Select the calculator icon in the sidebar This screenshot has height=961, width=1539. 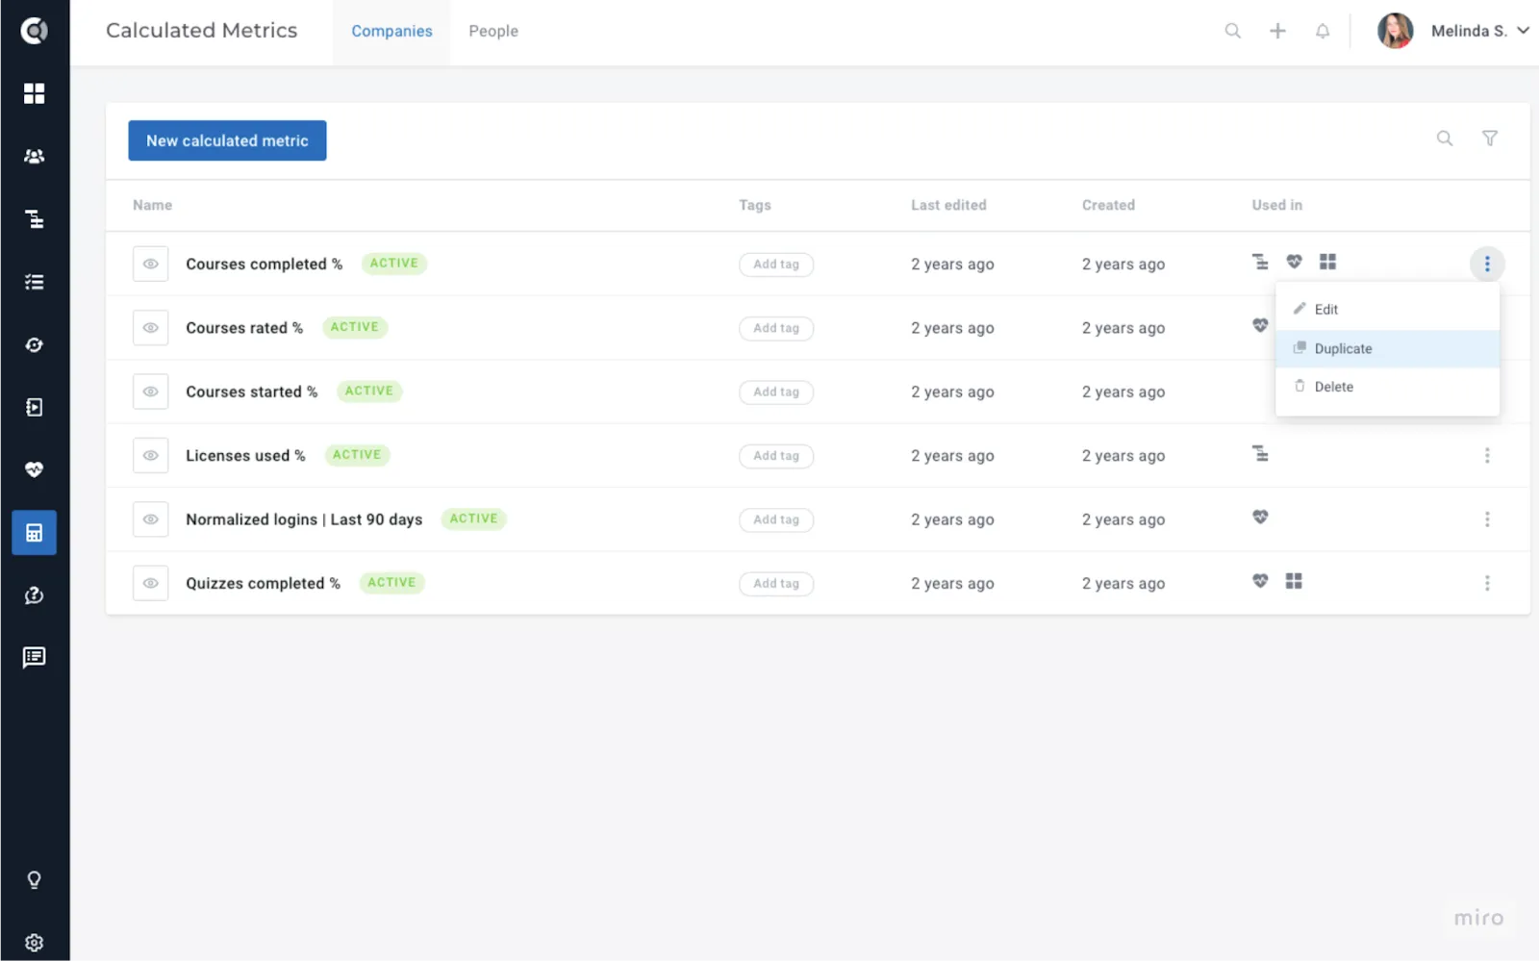coord(35,533)
